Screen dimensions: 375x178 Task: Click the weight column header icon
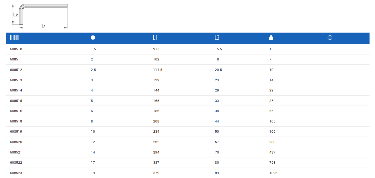(271, 38)
